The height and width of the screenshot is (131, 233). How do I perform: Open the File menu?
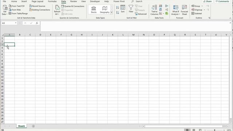pos(4,1)
